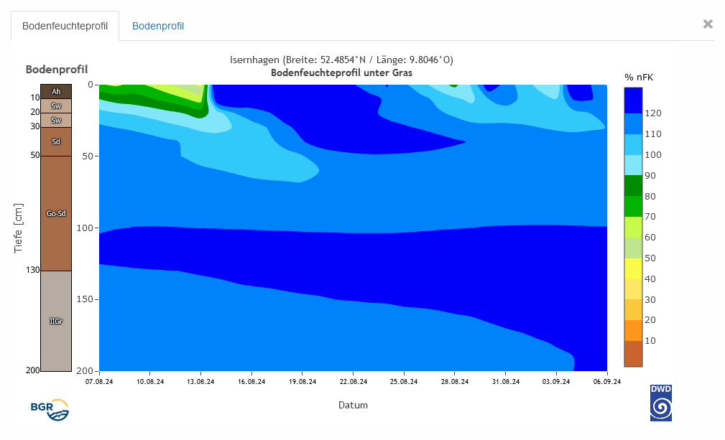Click the Bodenprofil heading above the soil column
The height and width of the screenshot is (440, 725).
tap(57, 70)
